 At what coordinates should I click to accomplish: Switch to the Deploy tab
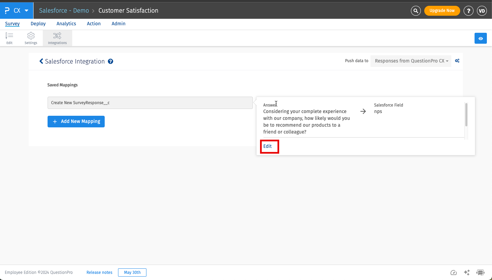pos(38,24)
